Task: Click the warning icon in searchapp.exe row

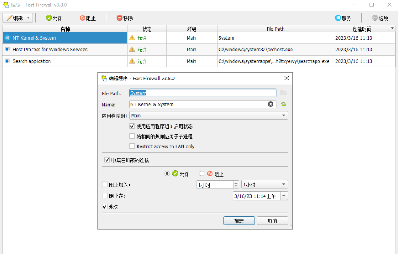Action: click(x=132, y=61)
